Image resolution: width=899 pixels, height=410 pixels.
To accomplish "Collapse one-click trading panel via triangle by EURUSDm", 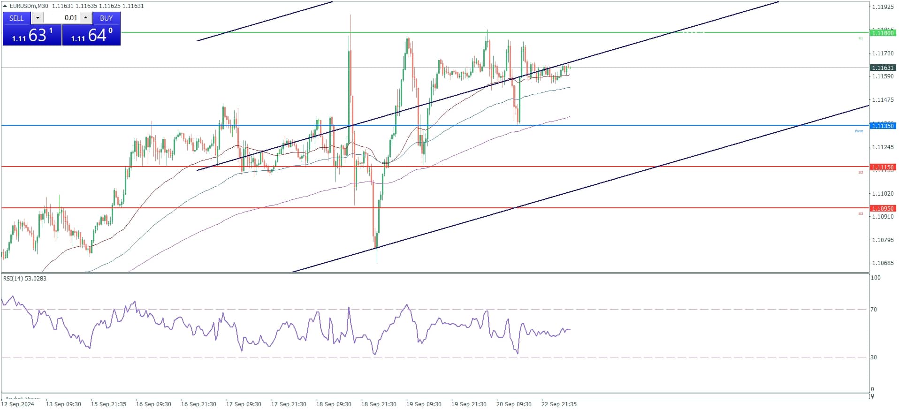I will coord(5,6).
